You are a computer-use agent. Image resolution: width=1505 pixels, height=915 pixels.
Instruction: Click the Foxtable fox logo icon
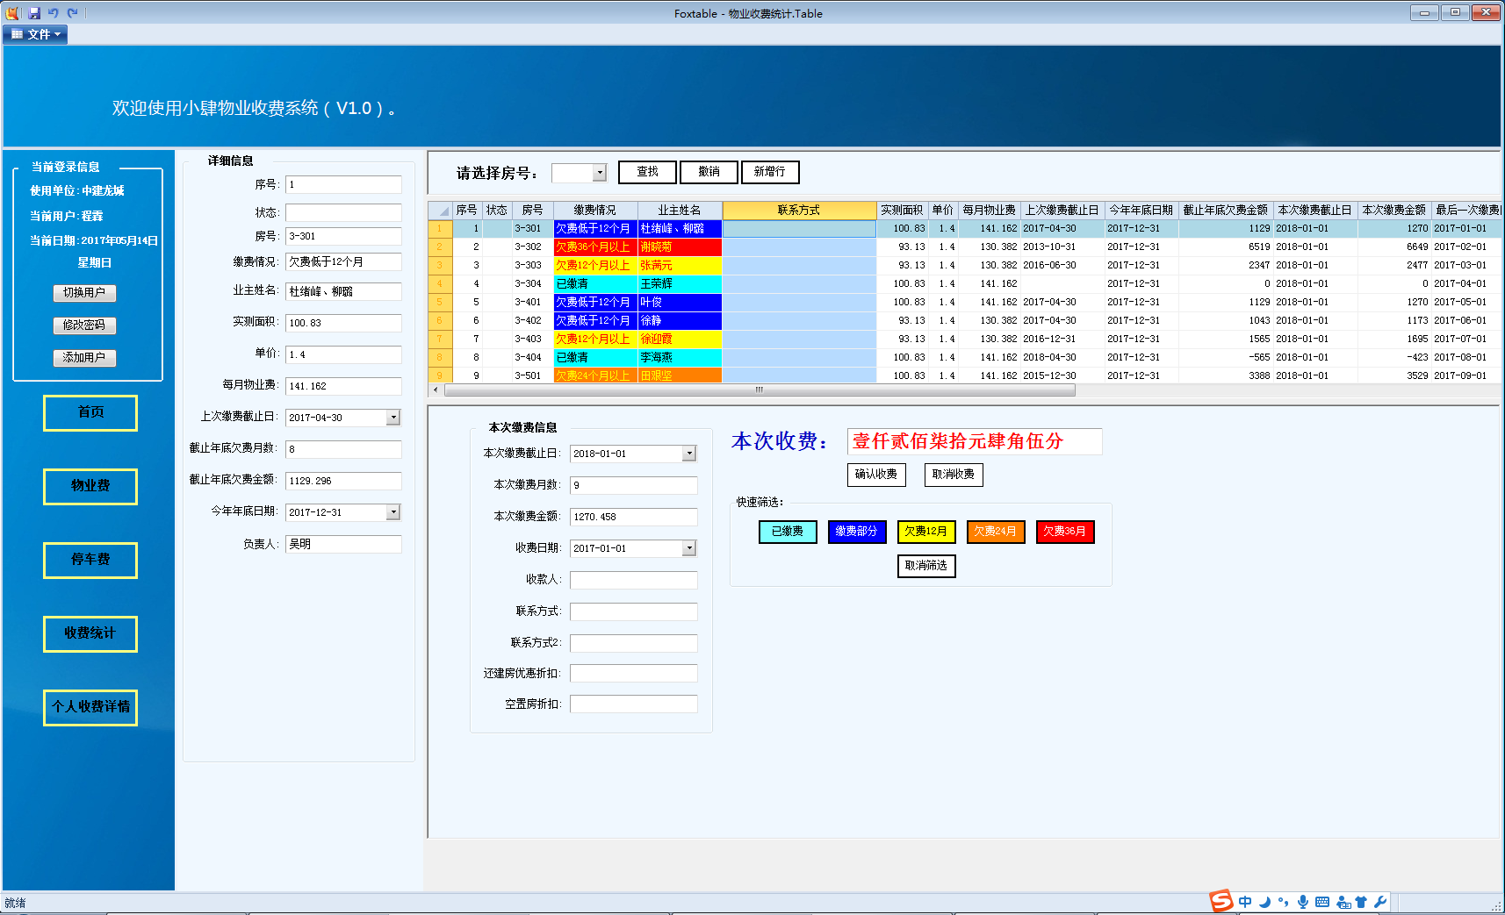(13, 13)
